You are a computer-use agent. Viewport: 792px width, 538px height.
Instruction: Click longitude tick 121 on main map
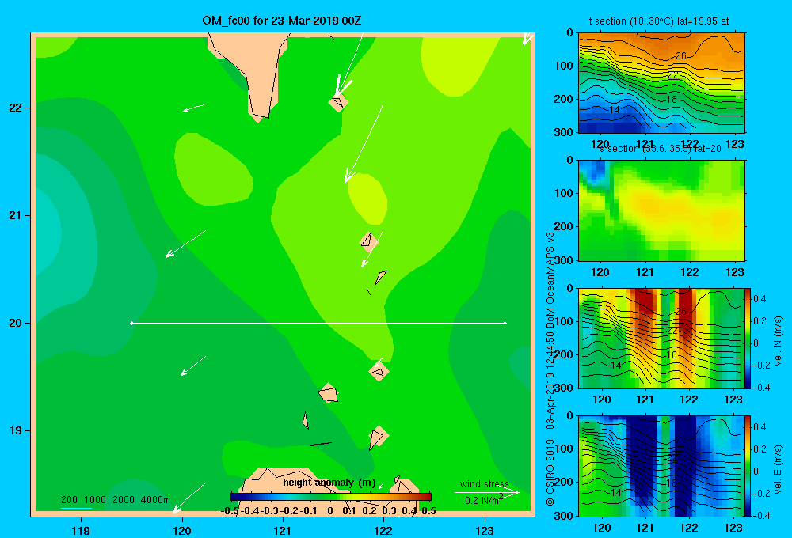[x=283, y=530]
